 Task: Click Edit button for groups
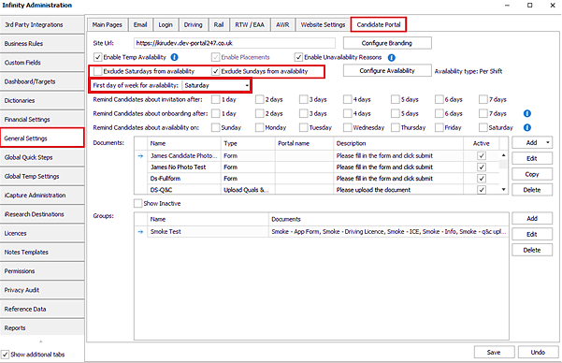pos(532,234)
